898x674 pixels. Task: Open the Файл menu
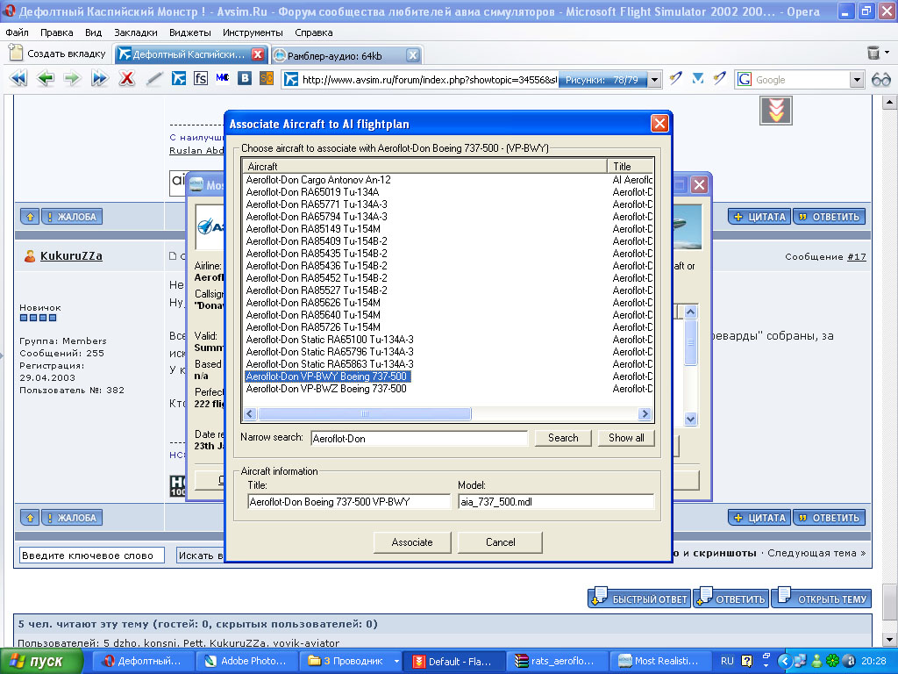click(x=17, y=32)
